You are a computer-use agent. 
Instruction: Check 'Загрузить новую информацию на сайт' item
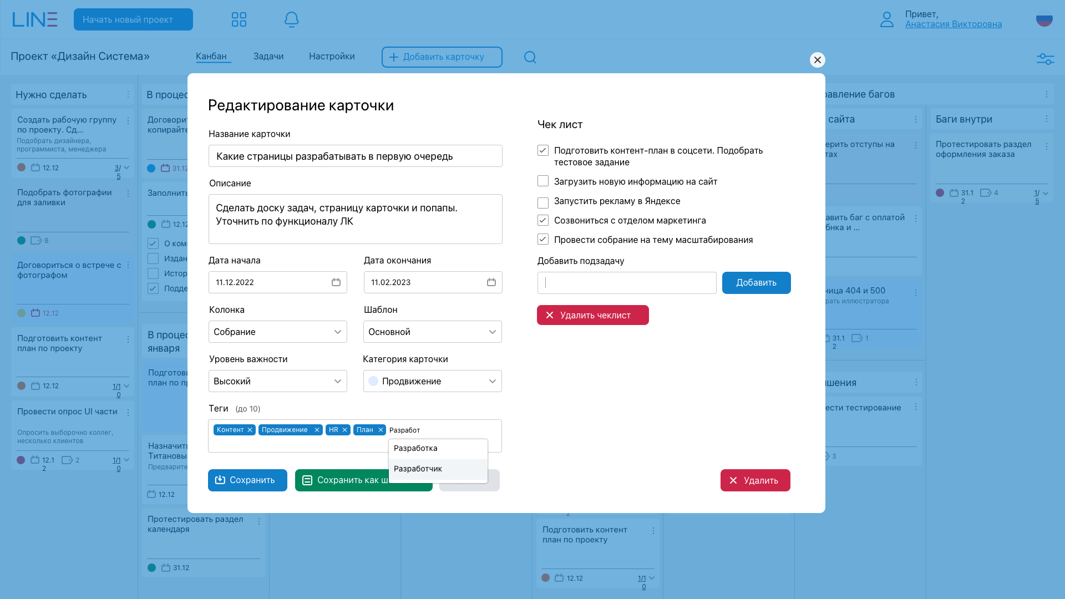543,181
